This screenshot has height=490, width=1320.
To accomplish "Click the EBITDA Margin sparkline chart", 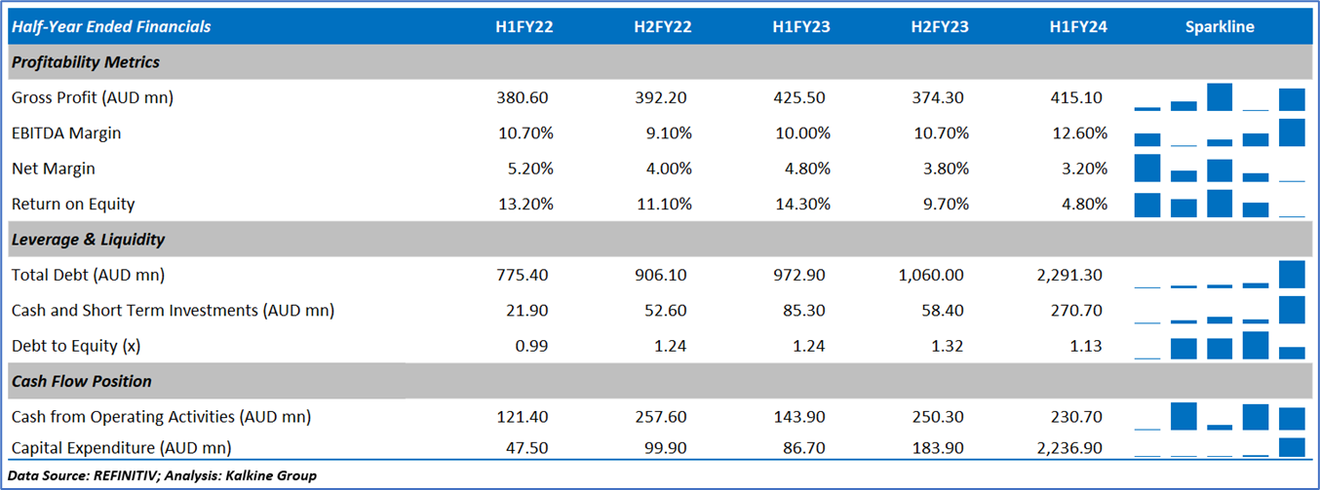I will pyautogui.click(x=1220, y=132).
